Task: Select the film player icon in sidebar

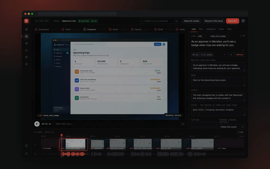Action: 26,36
